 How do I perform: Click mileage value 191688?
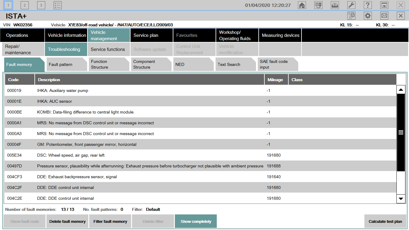click(x=274, y=166)
